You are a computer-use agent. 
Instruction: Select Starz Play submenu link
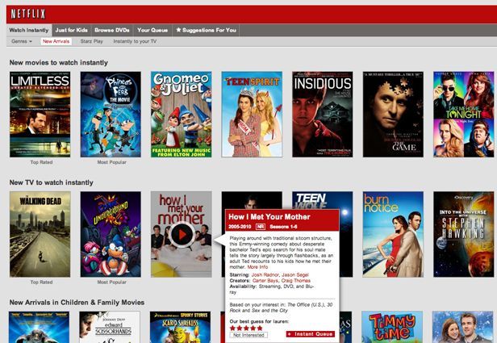pos(92,40)
